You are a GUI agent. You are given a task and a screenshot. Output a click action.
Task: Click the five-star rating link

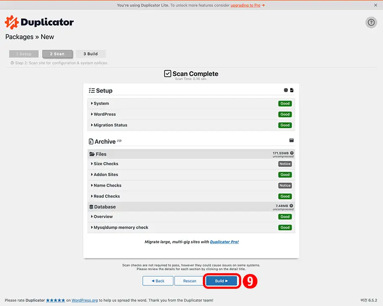click(x=56, y=300)
